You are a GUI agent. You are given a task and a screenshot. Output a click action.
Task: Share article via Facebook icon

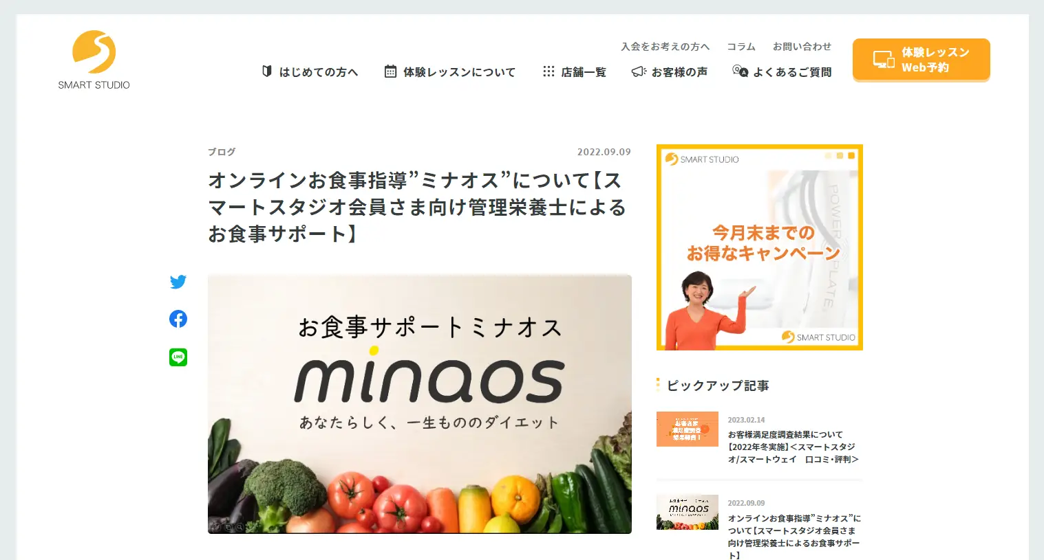coord(178,319)
